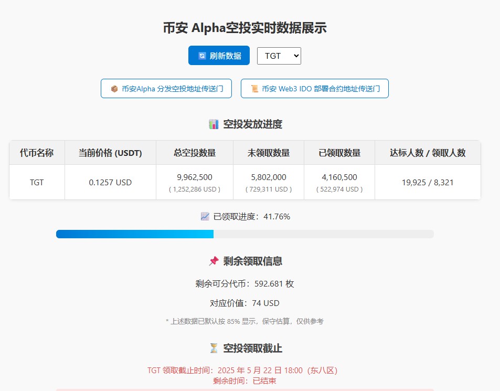Click the package icon on 币安Alpha link
Image resolution: width=500 pixels, height=391 pixels.
[x=114, y=89]
